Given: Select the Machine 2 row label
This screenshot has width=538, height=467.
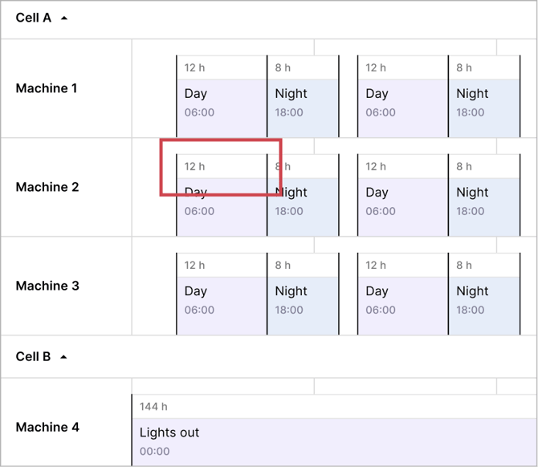Looking at the screenshot, I should (x=47, y=187).
